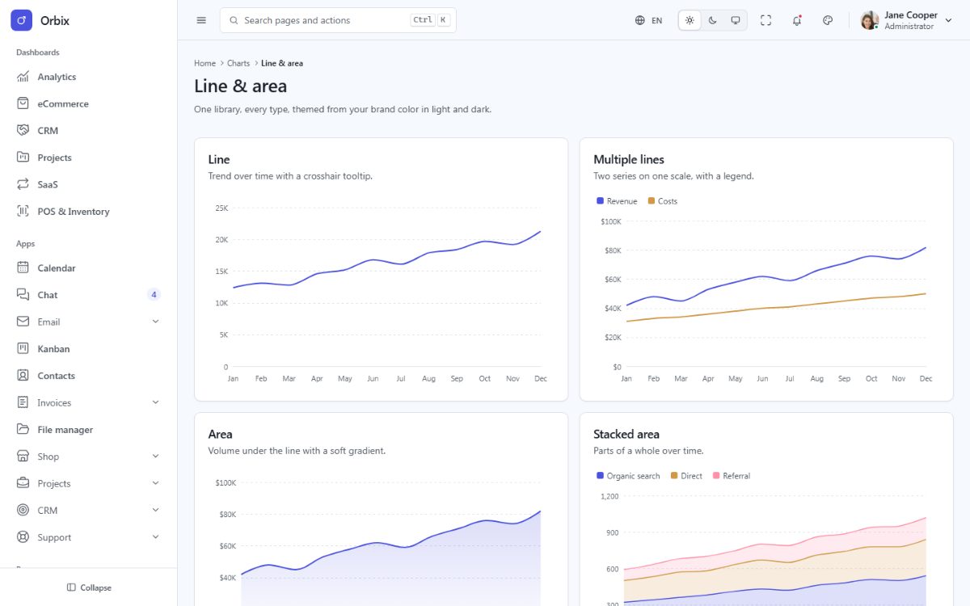Click the Referral pink color swatch
The width and height of the screenshot is (970, 606).
click(x=716, y=476)
